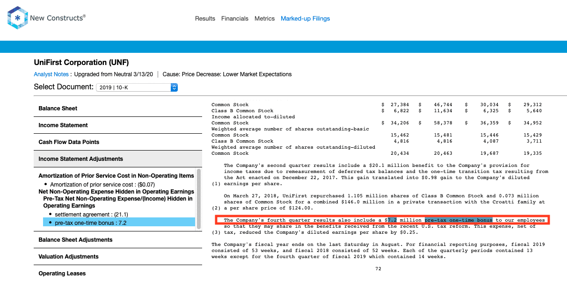Expand the Income Statement section

tap(118, 125)
